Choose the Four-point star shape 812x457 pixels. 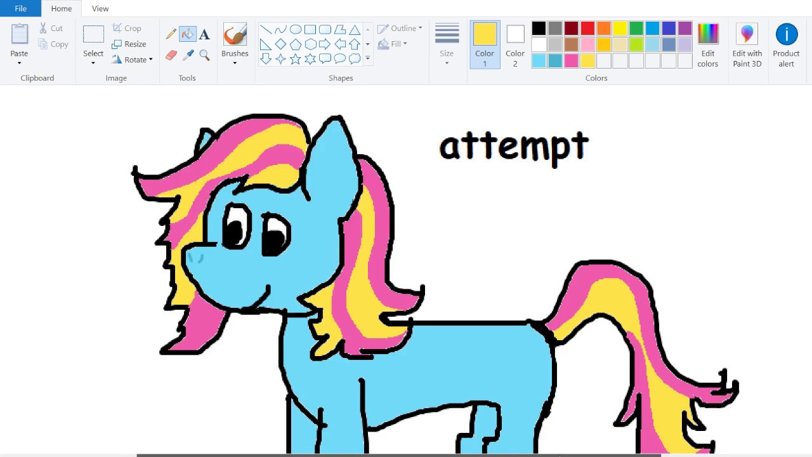point(280,59)
